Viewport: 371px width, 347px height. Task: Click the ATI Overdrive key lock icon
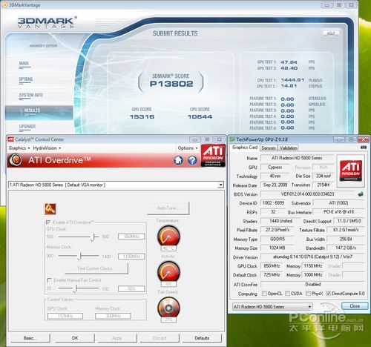pos(50,209)
